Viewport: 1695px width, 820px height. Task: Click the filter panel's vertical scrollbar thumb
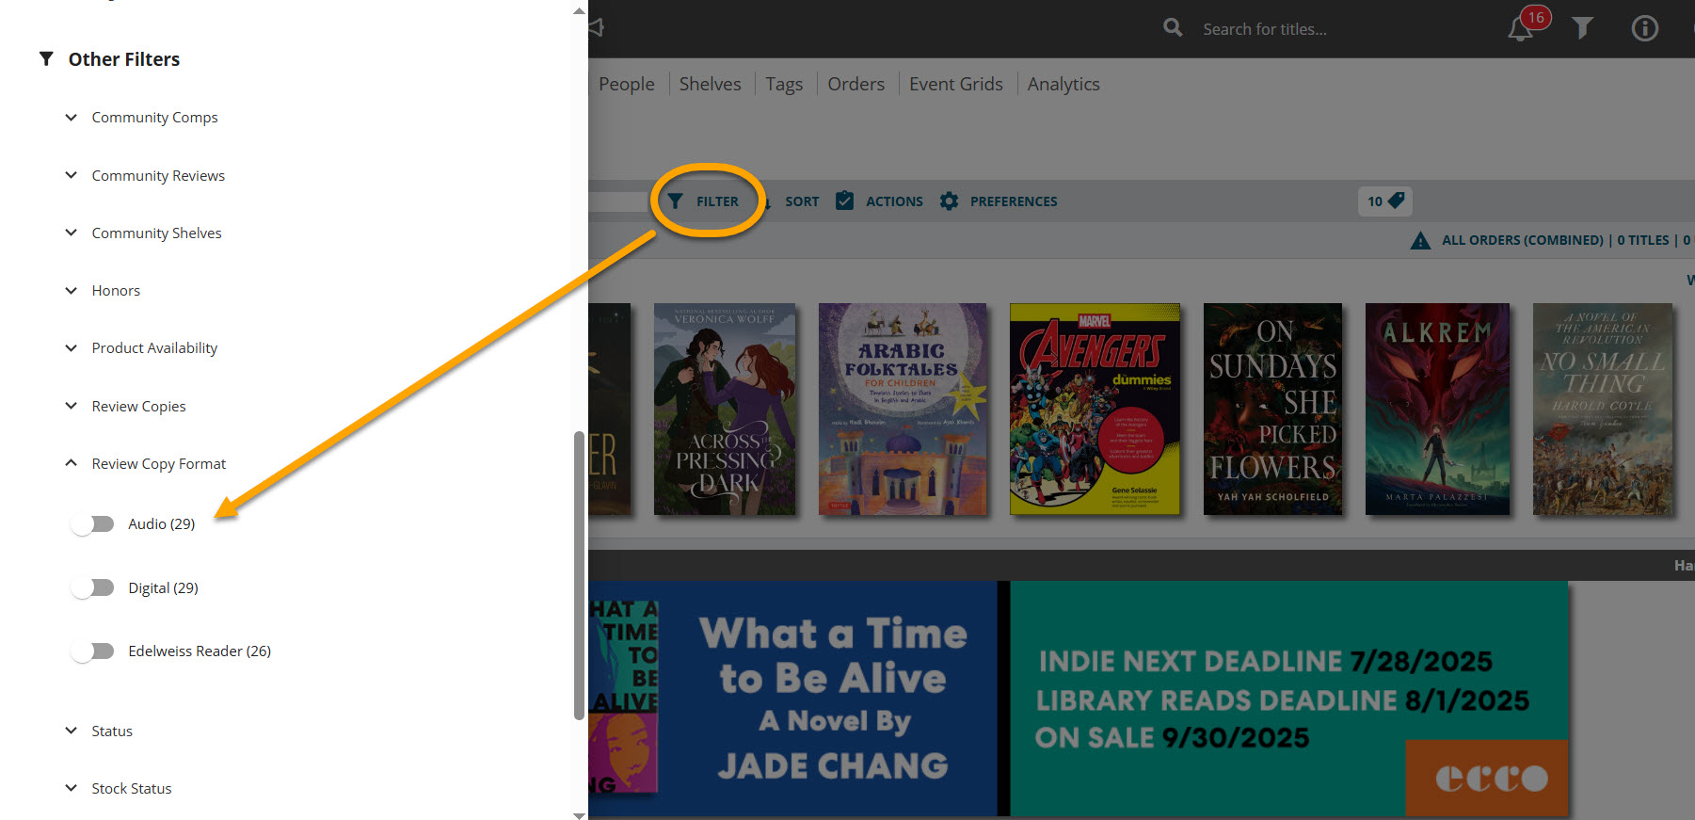579,574
